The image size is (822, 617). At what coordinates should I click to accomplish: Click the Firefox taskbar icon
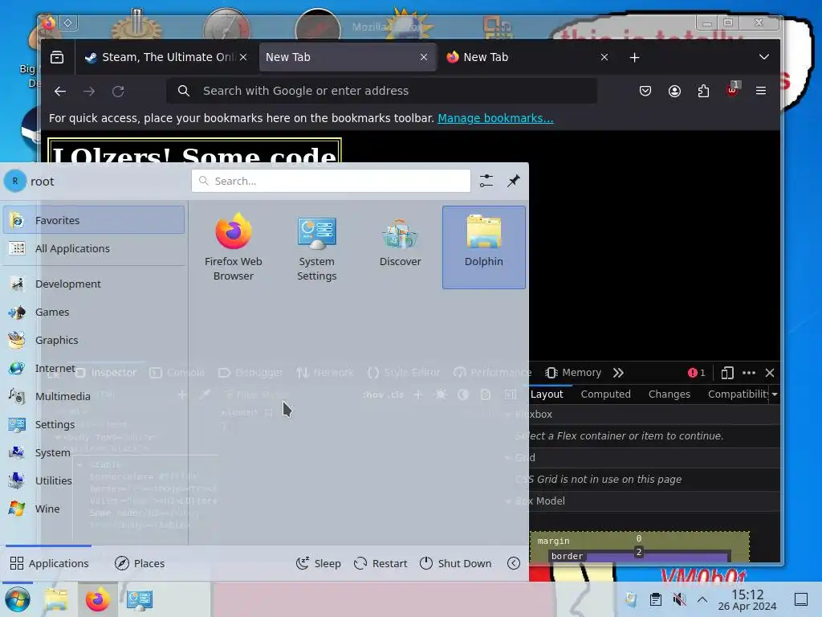click(97, 599)
